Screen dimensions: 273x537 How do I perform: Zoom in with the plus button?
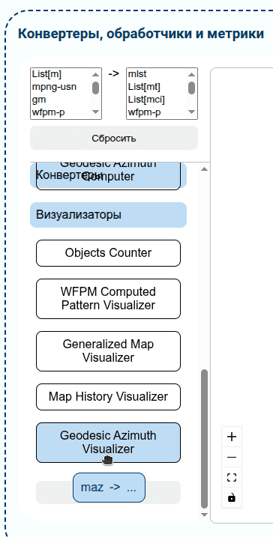tap(232, 437)
